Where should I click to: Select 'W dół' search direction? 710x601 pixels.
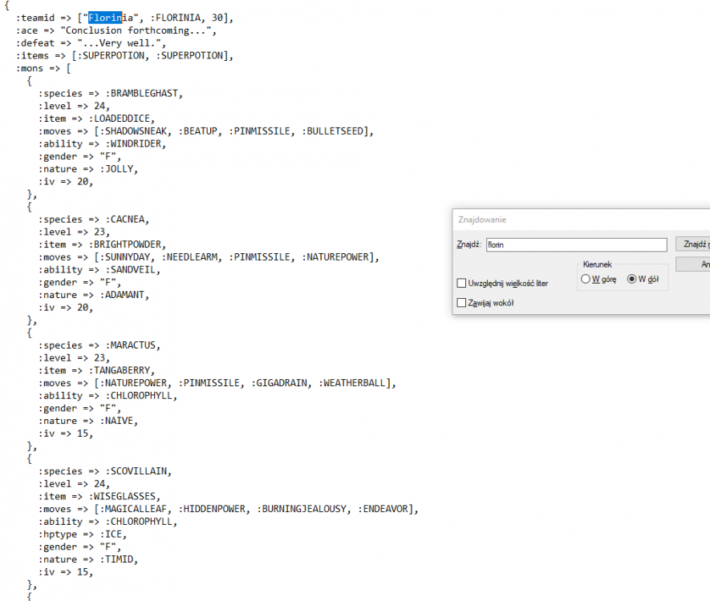632,279
